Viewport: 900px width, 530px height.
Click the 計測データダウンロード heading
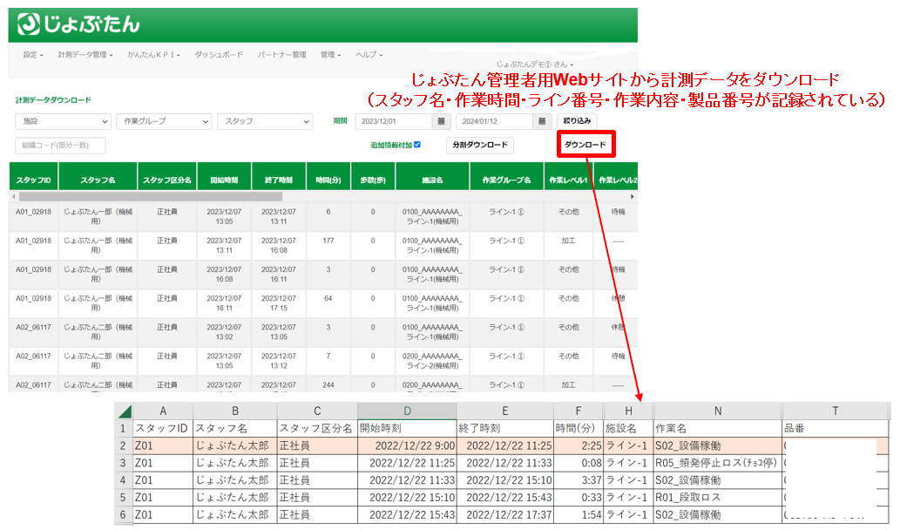coord(53,100)
